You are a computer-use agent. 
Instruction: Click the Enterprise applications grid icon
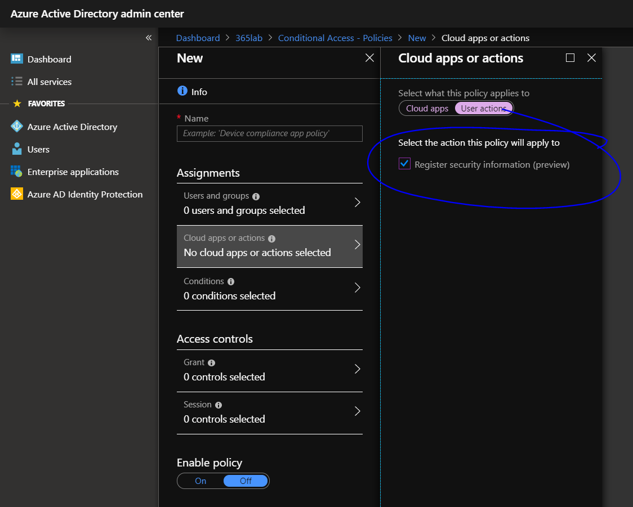(16, 172)
